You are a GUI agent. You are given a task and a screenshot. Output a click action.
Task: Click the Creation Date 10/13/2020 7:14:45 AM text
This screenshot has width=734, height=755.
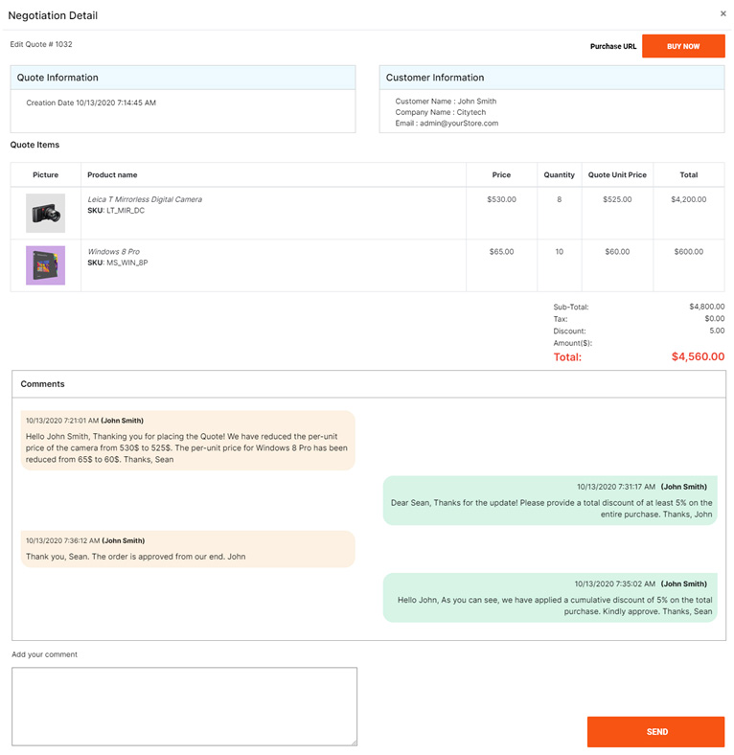click(x=91, y=103)
